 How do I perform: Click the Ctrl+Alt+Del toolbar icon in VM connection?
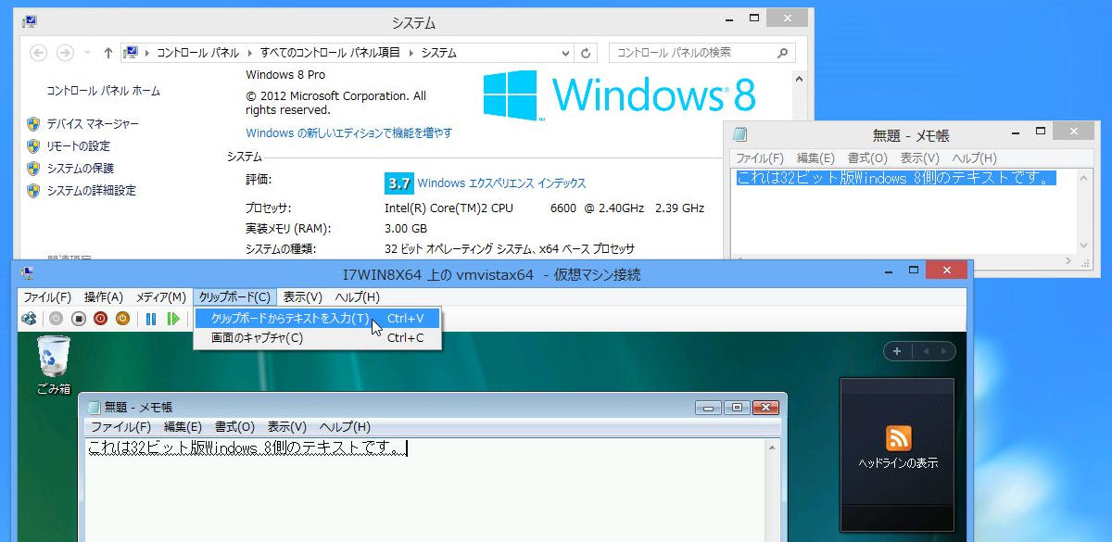pyautogui.click(x=29, y=319)
